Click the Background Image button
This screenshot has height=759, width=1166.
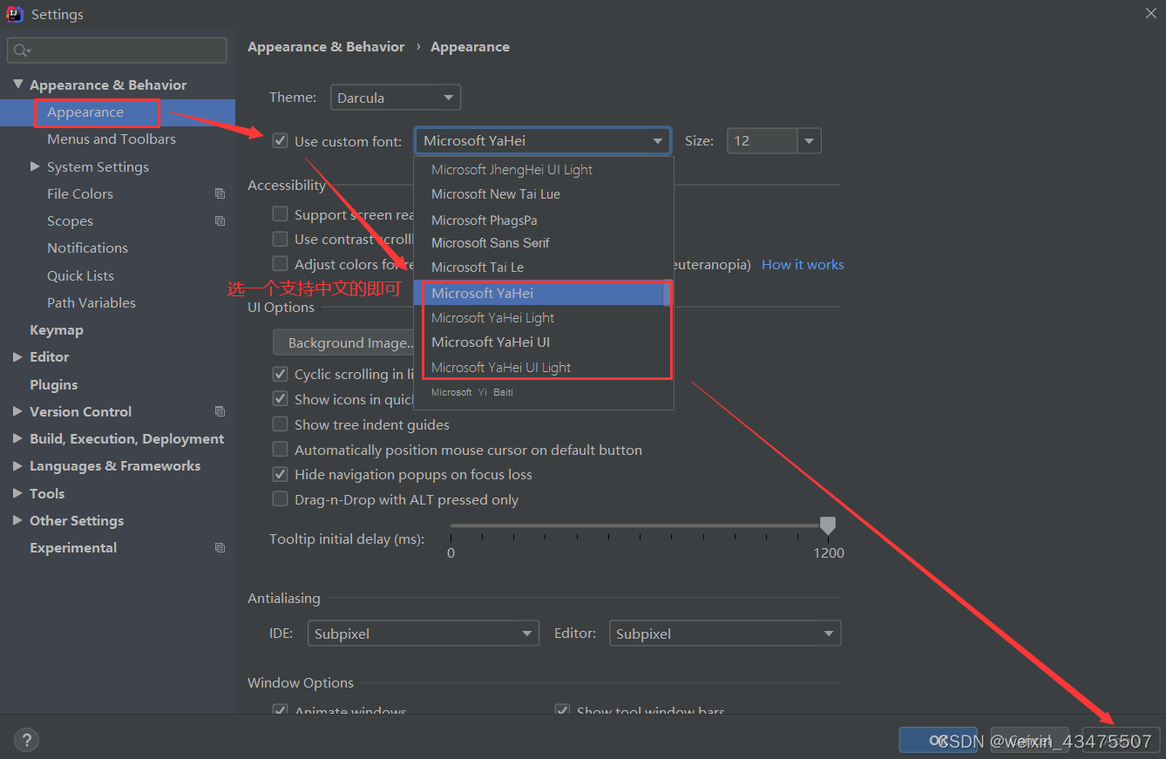pyautogui.click(x=347, y=342)
